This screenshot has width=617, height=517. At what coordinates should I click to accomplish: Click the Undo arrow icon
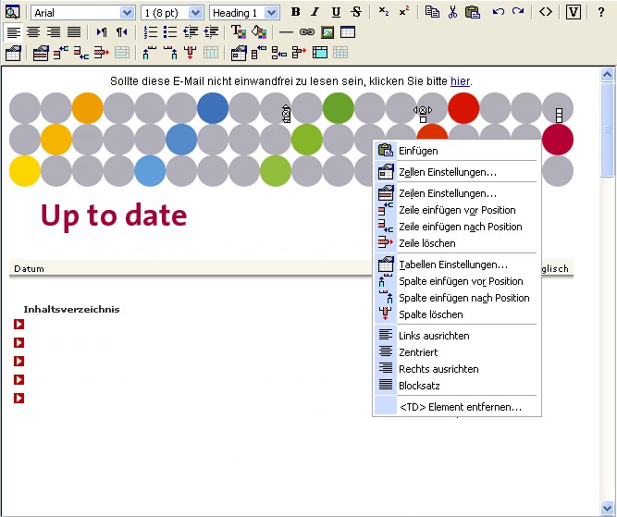pyautogui.click(x=499, y=12)
